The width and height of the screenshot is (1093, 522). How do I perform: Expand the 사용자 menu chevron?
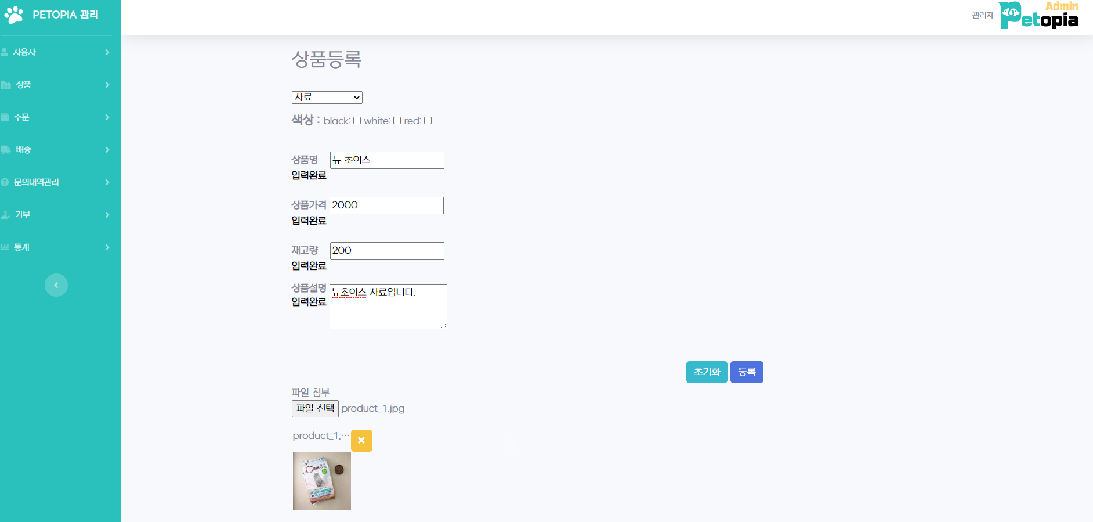pyautogui.click(x=107, y=52)
